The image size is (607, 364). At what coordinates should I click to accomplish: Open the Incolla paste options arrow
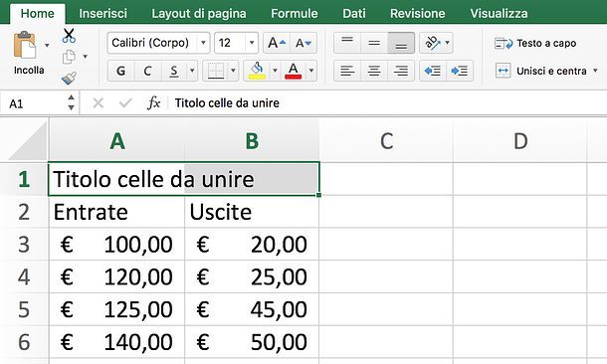tap(47, 46)
